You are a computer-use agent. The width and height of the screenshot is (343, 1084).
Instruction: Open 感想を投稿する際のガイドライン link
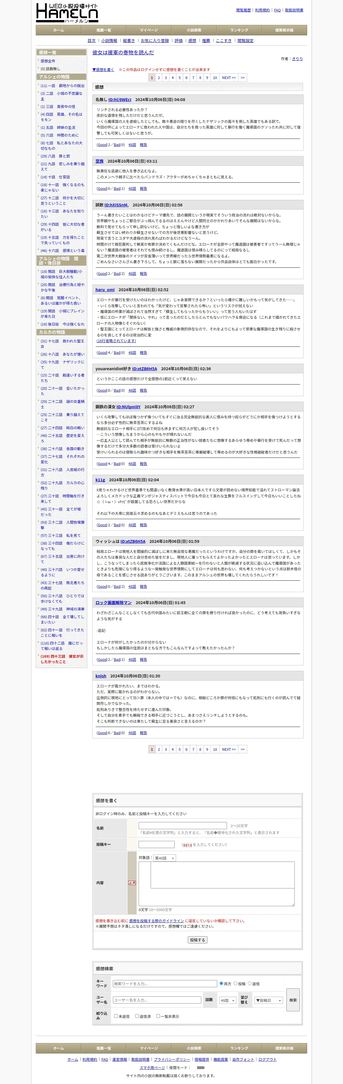[x=156, y=921]
